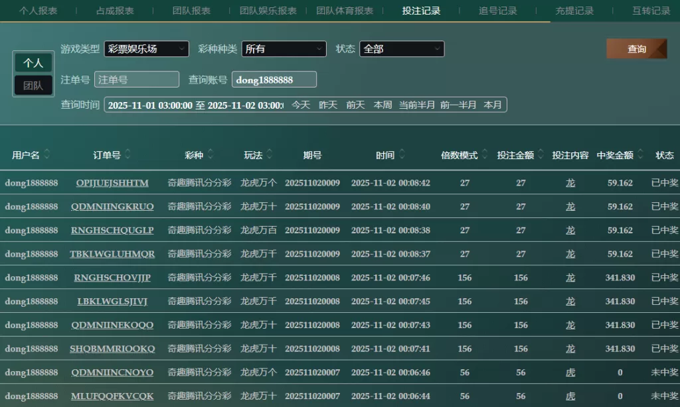Click the 注单号 input field
Image resolution: width=680 pixels, height=407 pixels.
click(x=137, y=80)
